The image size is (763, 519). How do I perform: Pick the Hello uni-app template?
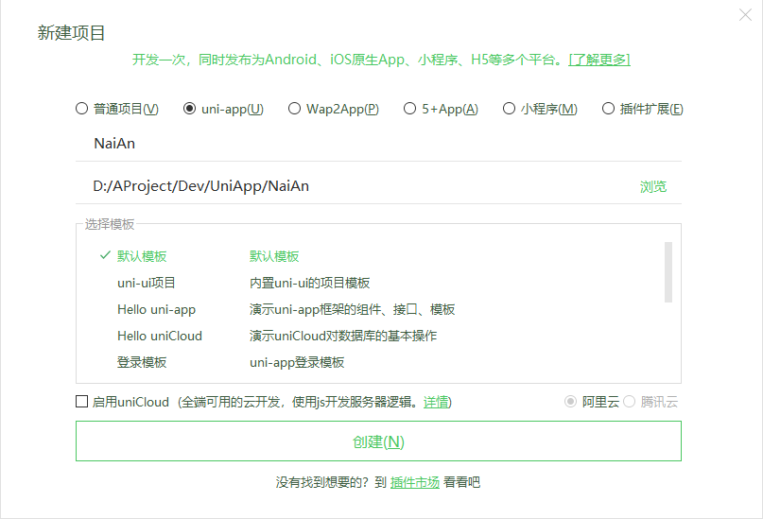(156, 309)
